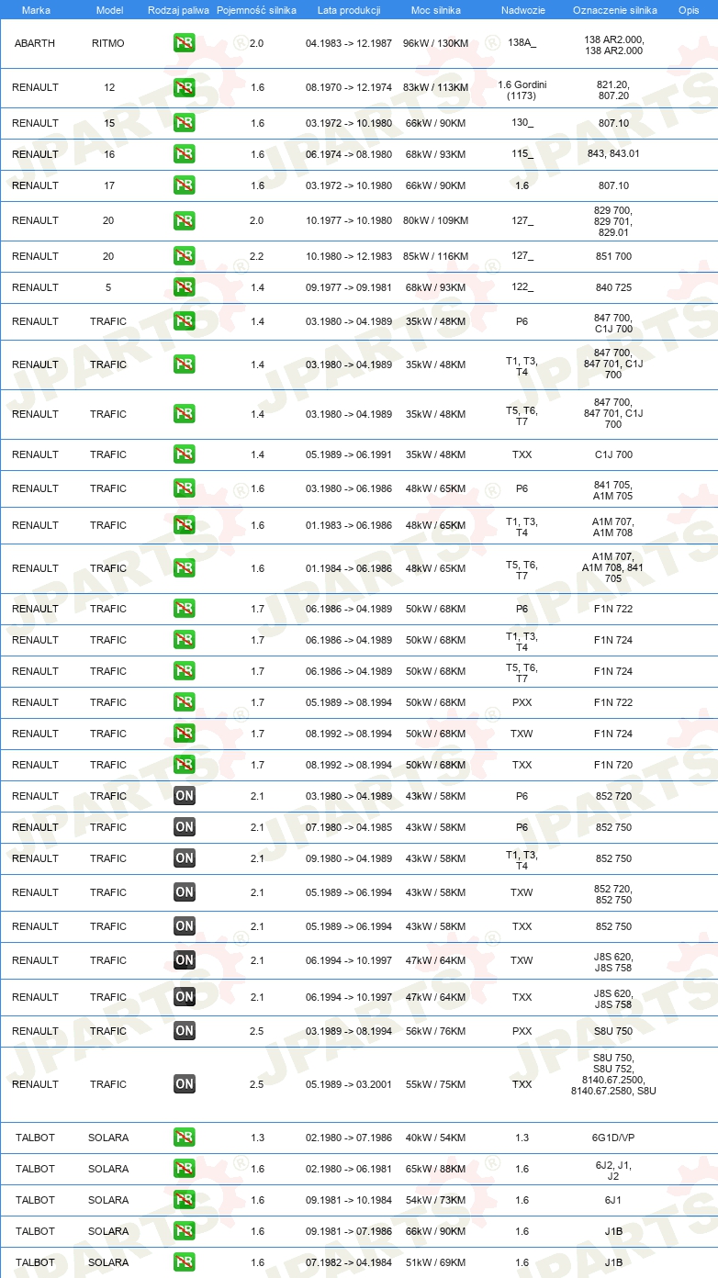Screen dimensions: 718x1278
Task: Click the Nadwozie column header
Action: (x=522, y=9)
